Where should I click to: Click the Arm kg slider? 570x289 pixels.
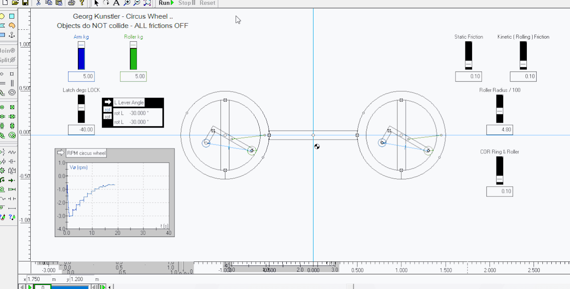pos(81,56)
